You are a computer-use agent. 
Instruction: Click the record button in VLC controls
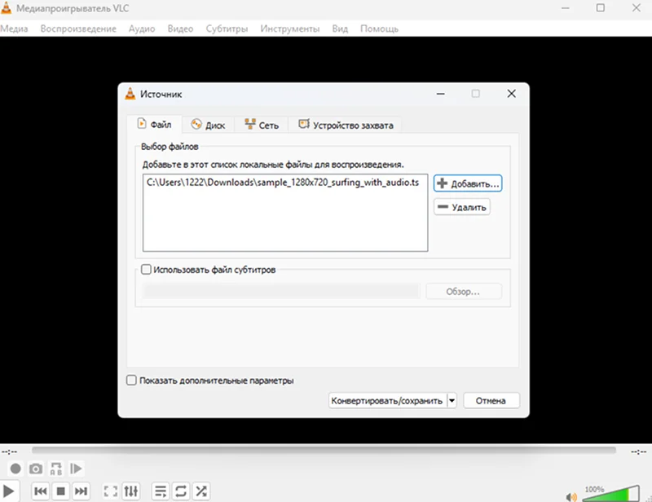pyautogui.click(x=15, y=469)
